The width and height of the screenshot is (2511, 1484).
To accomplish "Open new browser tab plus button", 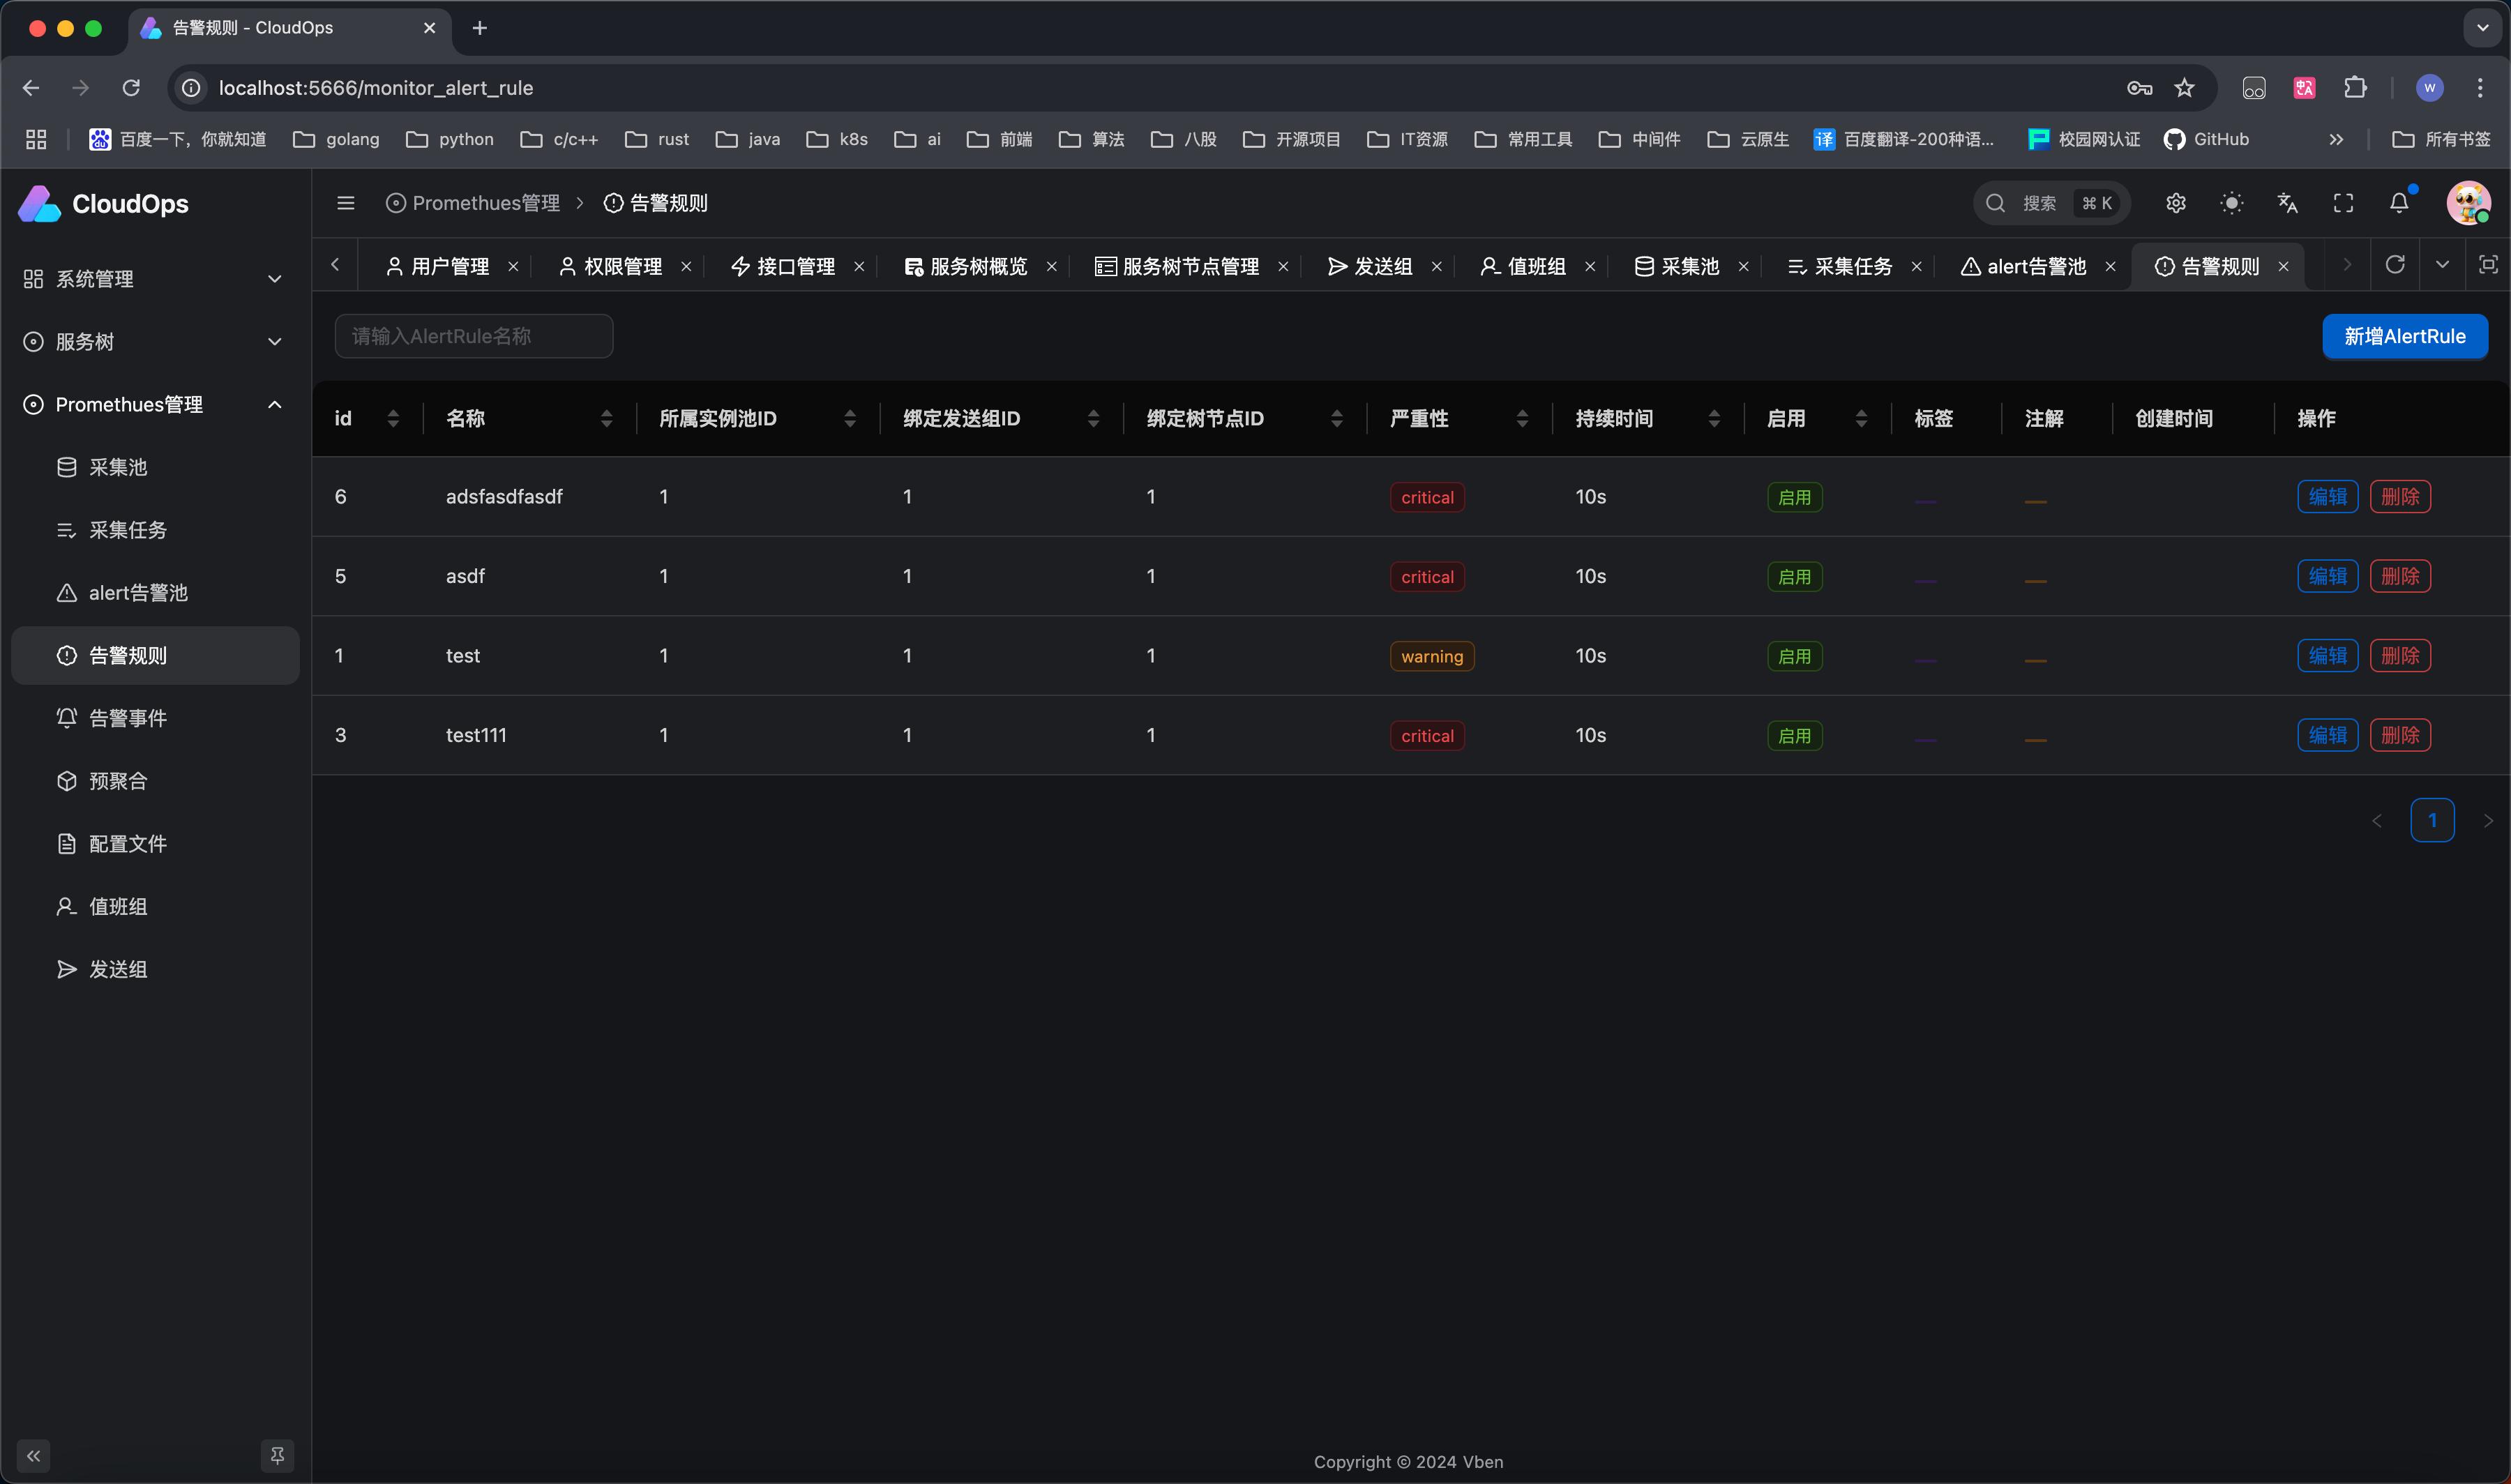I will click(x=480, y=28).
